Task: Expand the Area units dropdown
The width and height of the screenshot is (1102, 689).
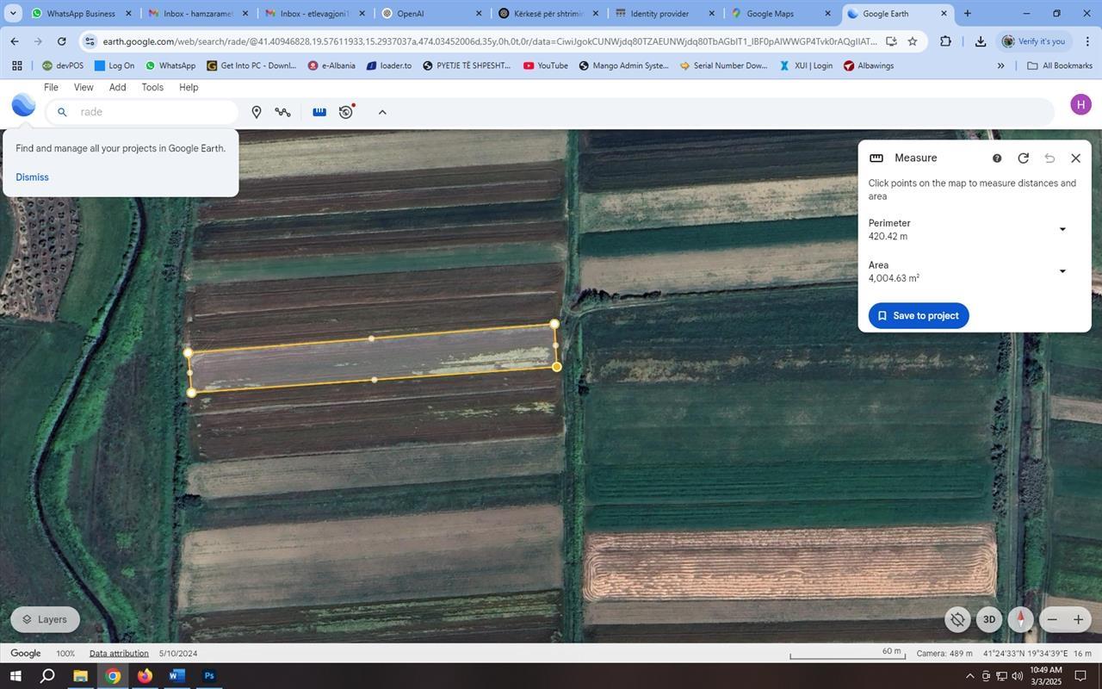Action: (1062, 271)
